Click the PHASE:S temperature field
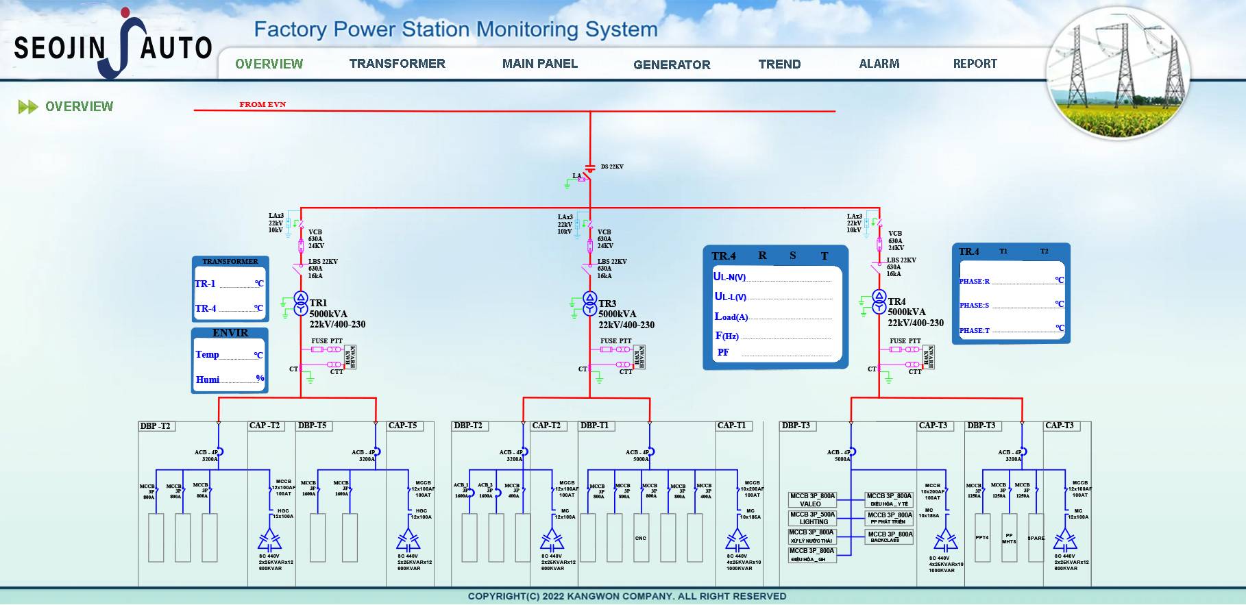 (x=1023, y=304)
